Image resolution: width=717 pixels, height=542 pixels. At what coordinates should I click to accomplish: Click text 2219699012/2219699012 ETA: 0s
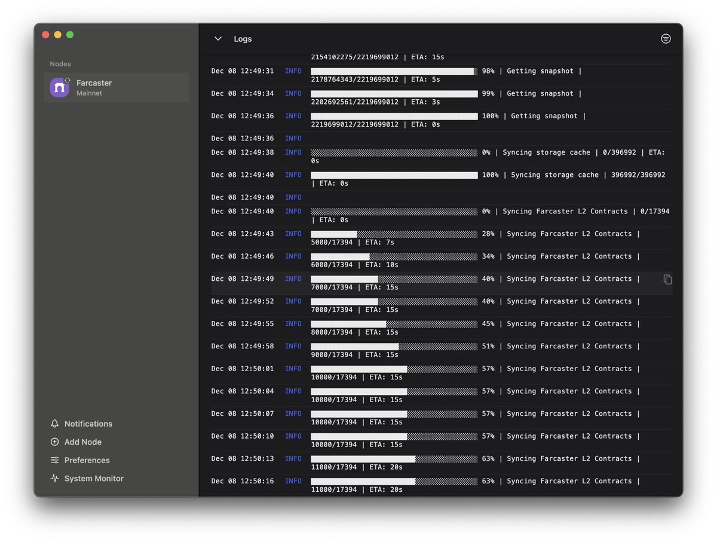tap(375, 125)
